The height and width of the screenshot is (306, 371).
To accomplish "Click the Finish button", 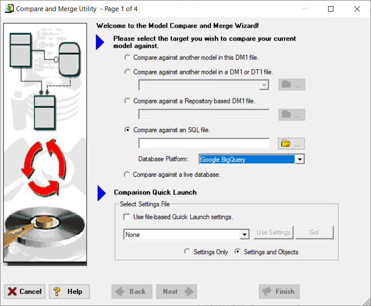I will pyautogui.click(x=279, y=291).
